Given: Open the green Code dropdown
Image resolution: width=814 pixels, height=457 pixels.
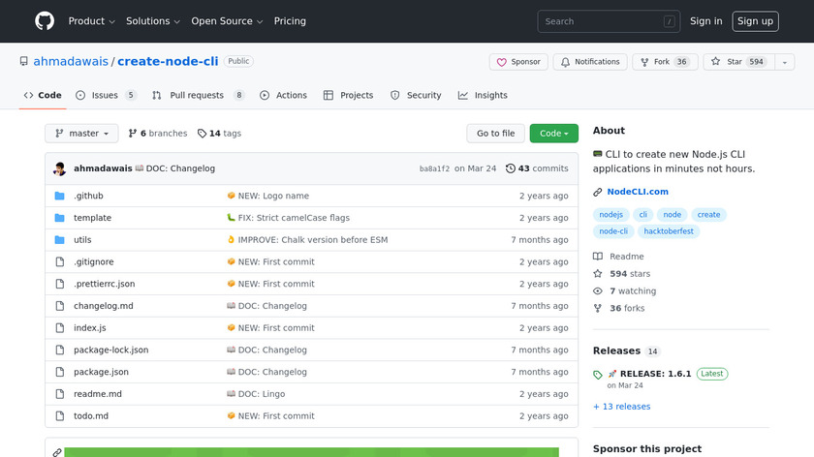Looking at the screenshot, I should coord(553,134).
